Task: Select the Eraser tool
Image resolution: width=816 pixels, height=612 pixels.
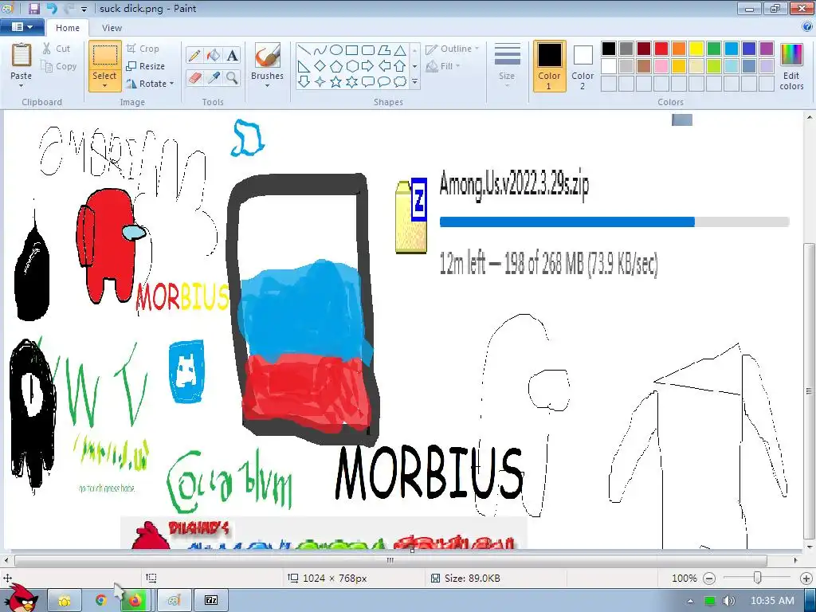Action: 194,78
